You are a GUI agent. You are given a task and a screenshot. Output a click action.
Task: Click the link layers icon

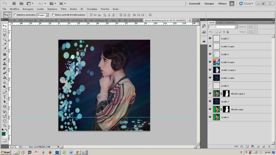click(x=236, y=146)
